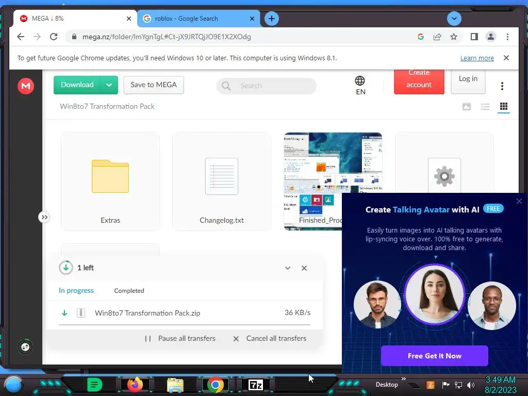Click the Google icon in address bar
Screen dimensions: 528x396
point(421,37)
